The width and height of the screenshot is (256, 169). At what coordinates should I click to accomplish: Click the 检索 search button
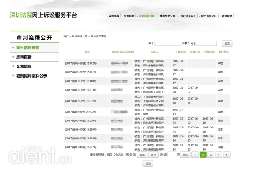point(227,43)
